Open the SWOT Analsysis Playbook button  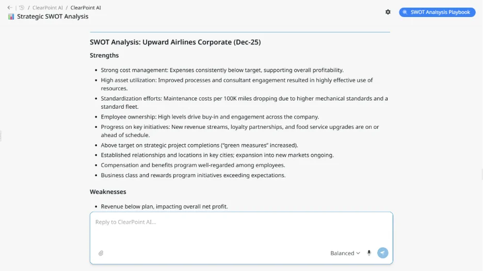(437, 12)
